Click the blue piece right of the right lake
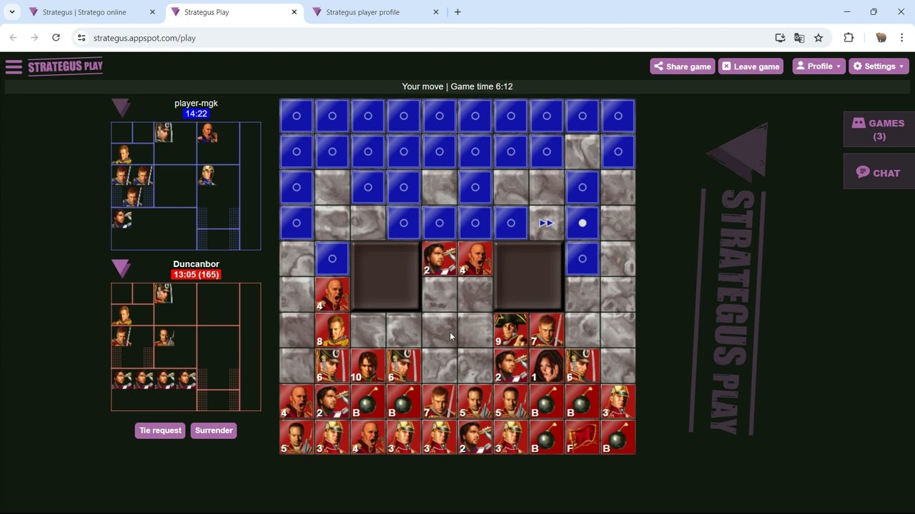Image resolution: width=915 pixels, height=514 pixels. click(x=582, y=258)
